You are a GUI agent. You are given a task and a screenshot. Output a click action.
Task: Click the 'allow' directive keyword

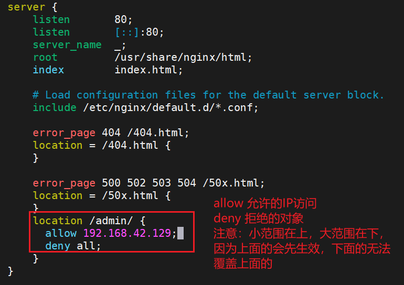(61, 233)
